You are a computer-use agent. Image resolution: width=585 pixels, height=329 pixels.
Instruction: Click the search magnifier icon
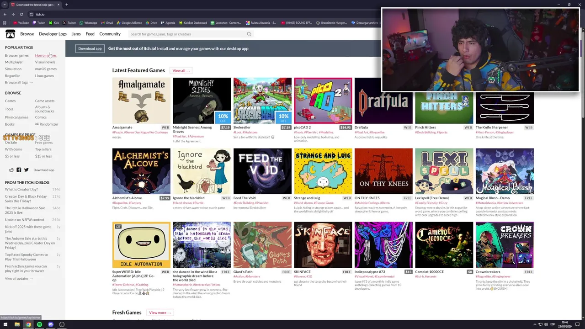(249, 34)
